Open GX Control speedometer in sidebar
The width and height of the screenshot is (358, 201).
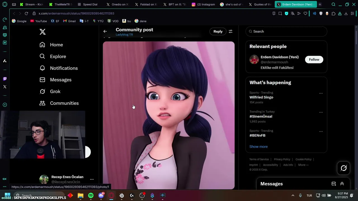(x=4, y=20)
